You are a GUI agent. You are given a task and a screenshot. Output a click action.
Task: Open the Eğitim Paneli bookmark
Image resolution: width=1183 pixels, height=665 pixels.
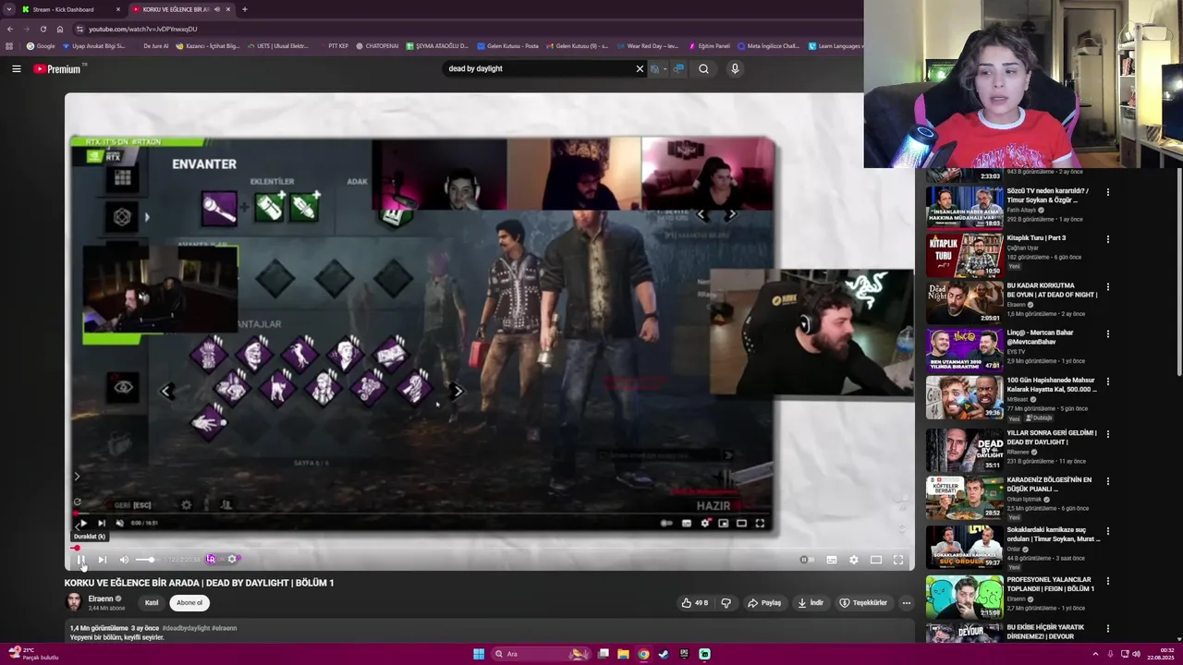[708, 46]
